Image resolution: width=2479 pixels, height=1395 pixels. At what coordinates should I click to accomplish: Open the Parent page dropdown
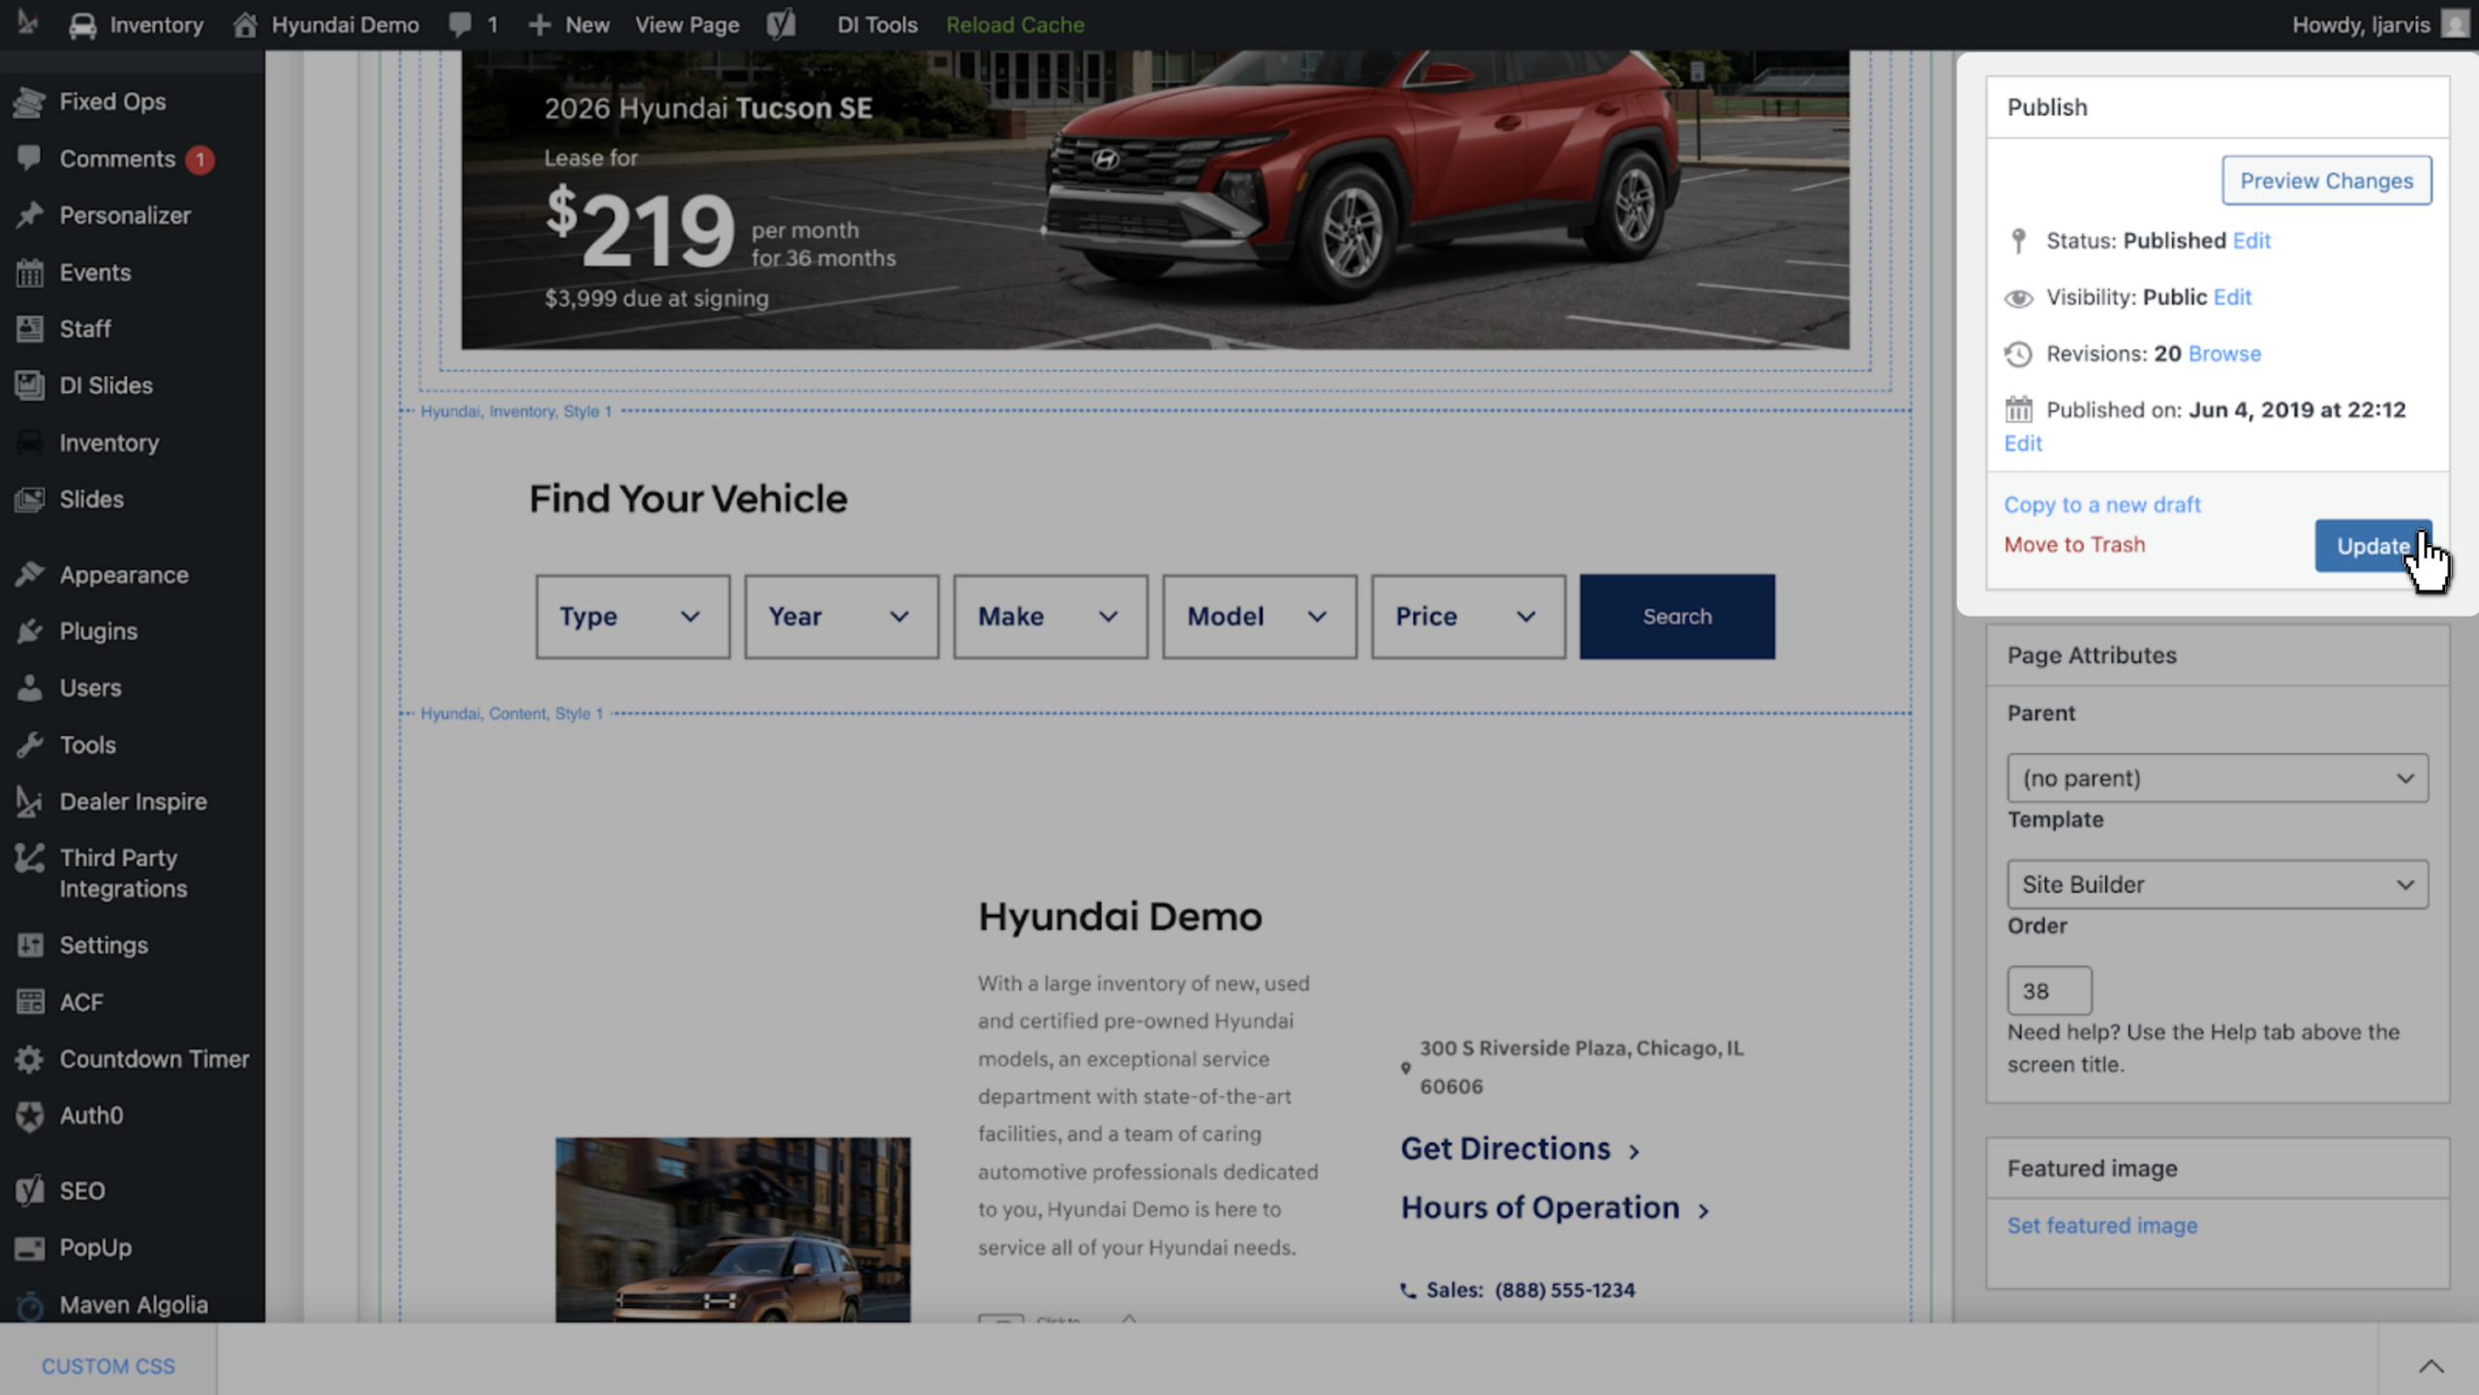(x=2218, y=778)
